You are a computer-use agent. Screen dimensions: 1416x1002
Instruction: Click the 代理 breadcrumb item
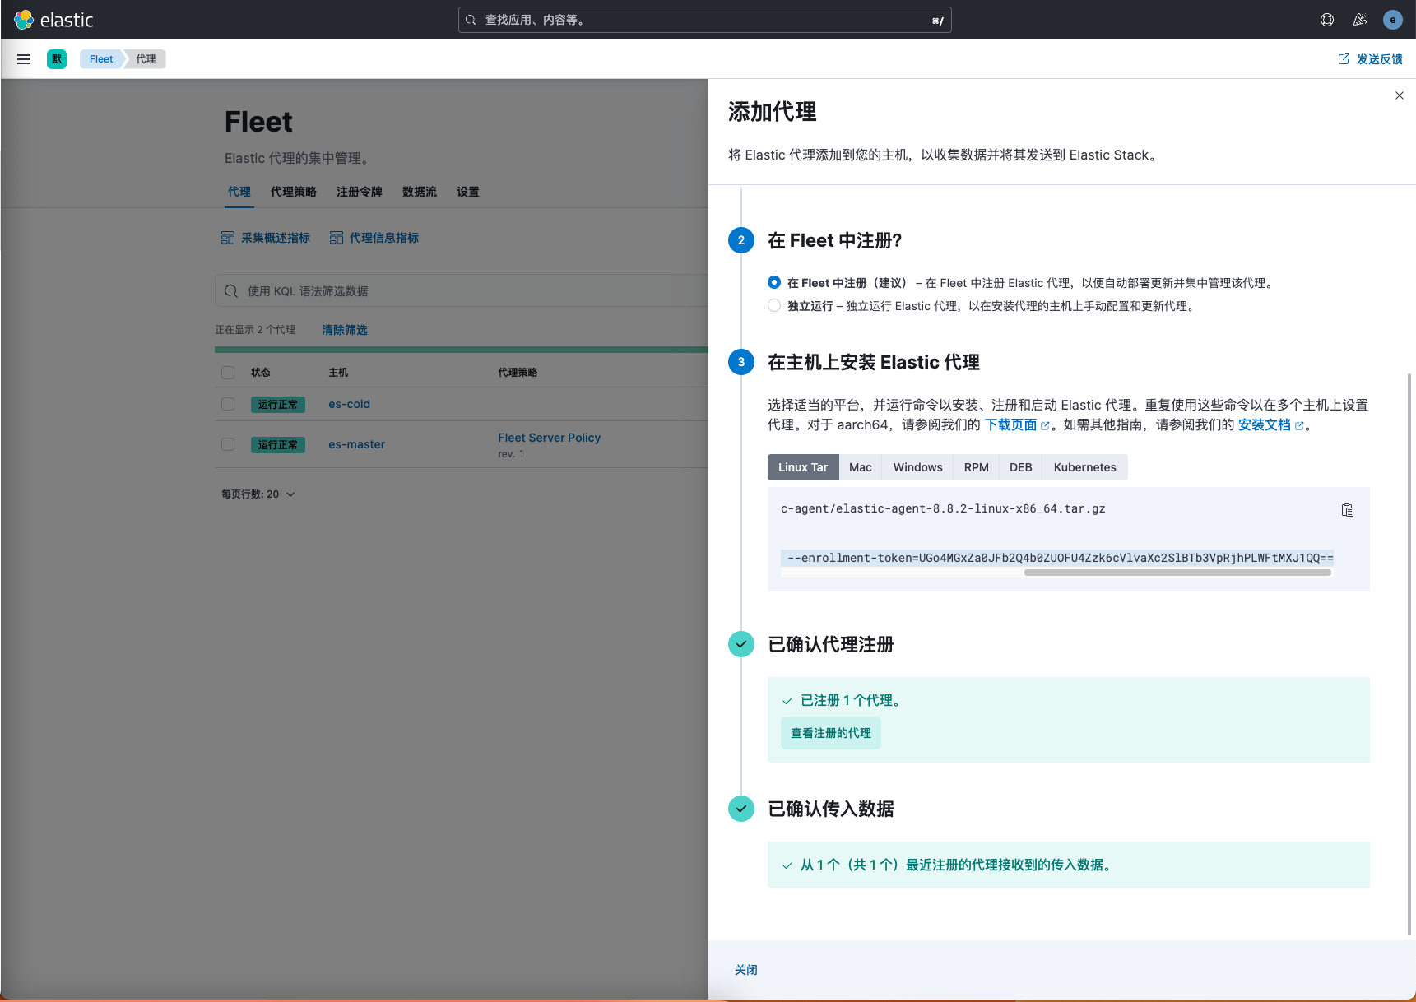tap(146, 59)
